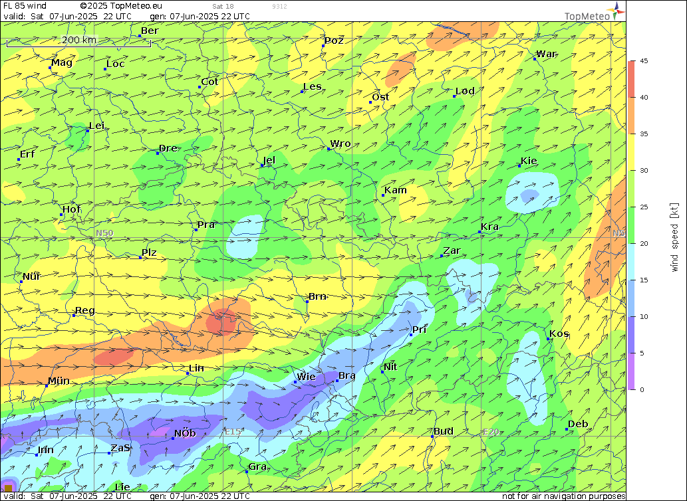This screenshot has height=501, width=687.
Task: Select the red 40–45 kt legend band
Action: click(x=631, y=79)
